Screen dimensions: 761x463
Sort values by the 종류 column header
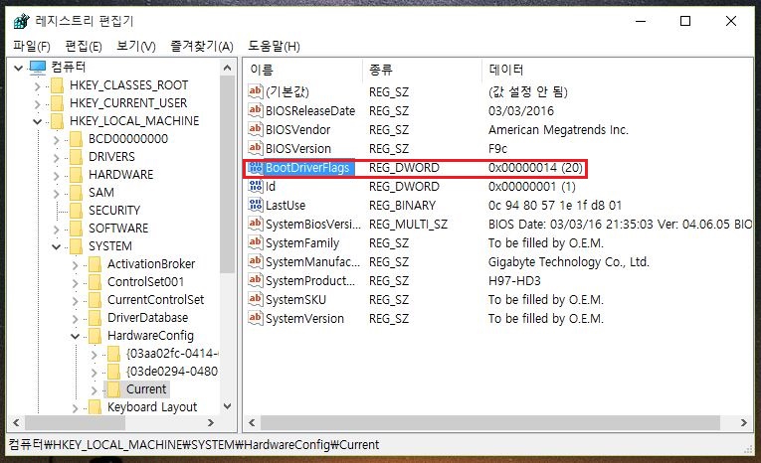click(x=422, y=70)
